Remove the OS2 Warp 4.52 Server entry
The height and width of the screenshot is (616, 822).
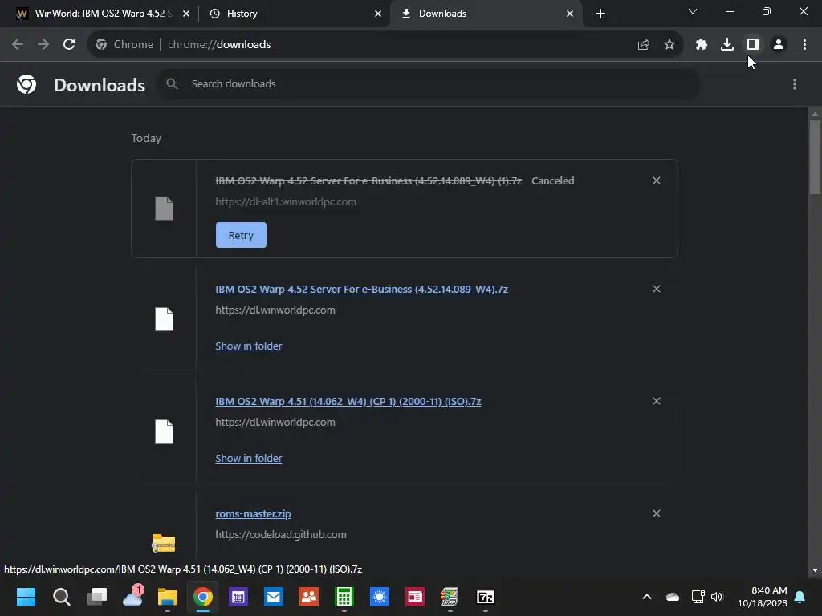click(x=657, y=289)
